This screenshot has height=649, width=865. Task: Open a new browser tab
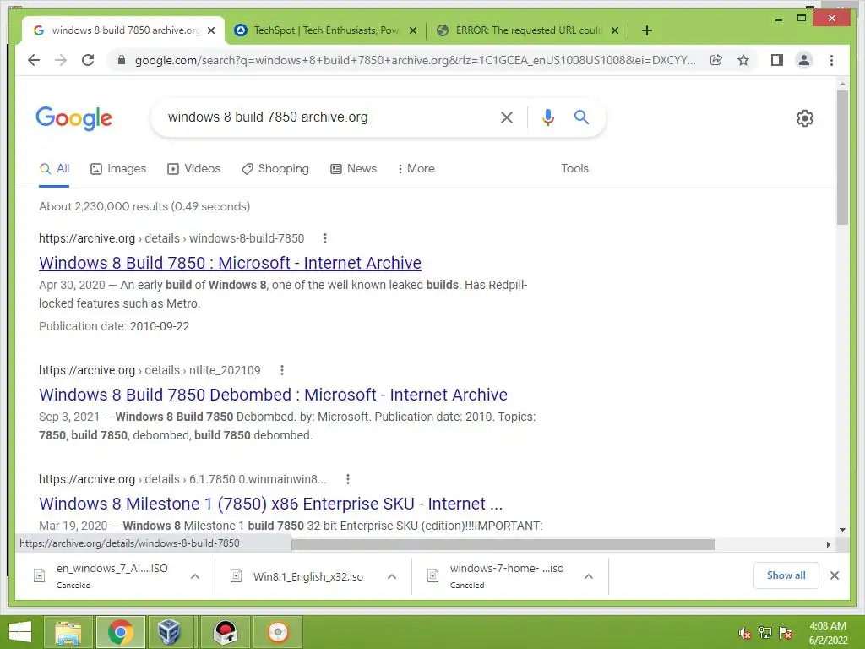pyautogui.click(x=647, y=30)
